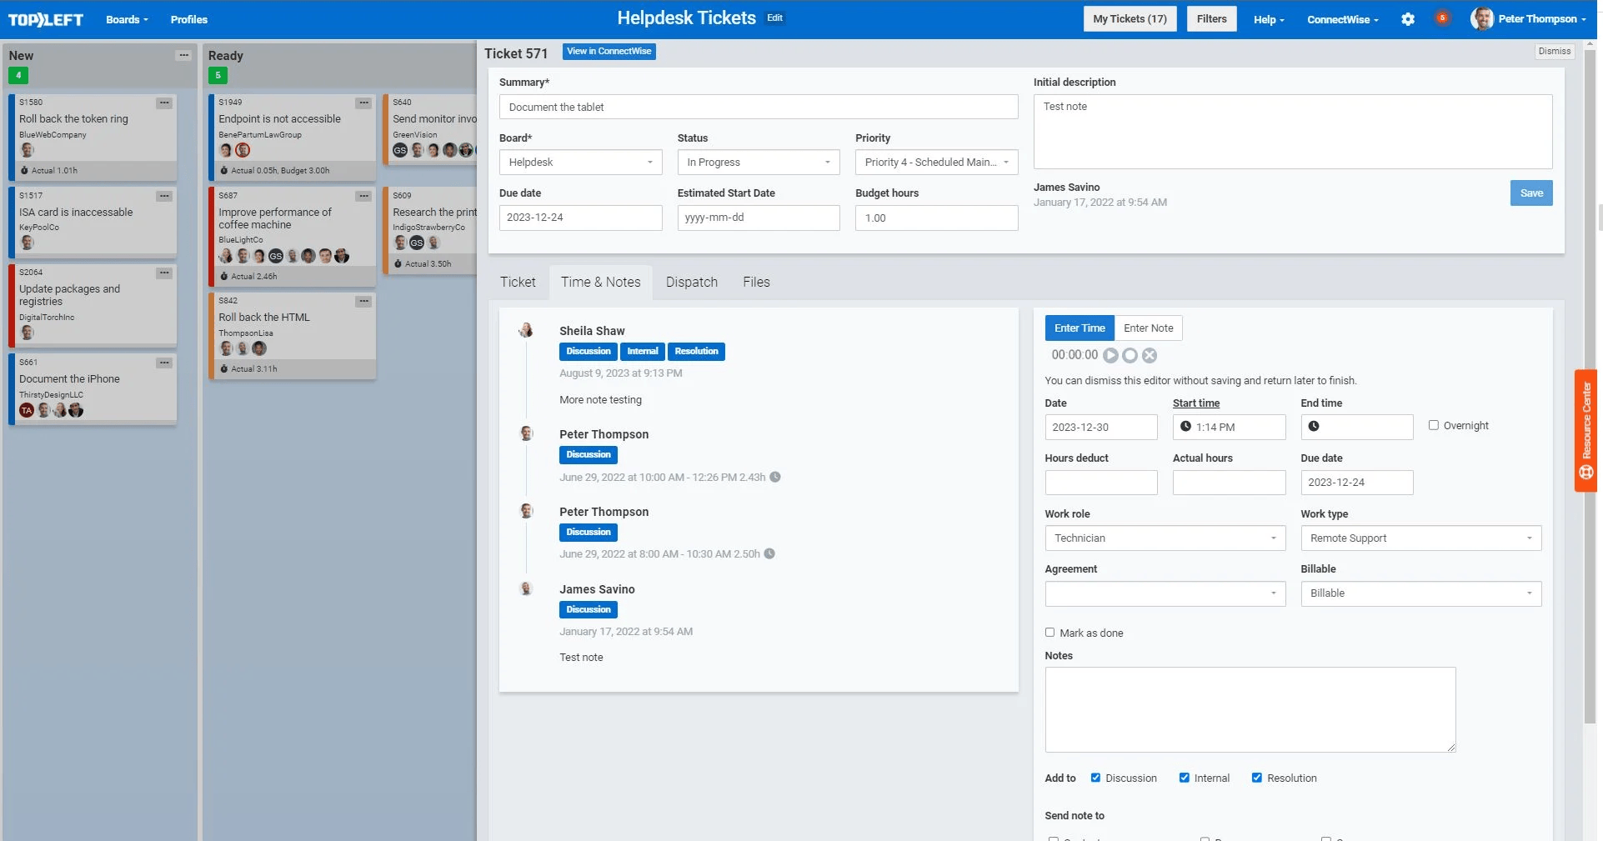Click the Estimated Start Date field

pyautogui.click(x=759, y=218)
